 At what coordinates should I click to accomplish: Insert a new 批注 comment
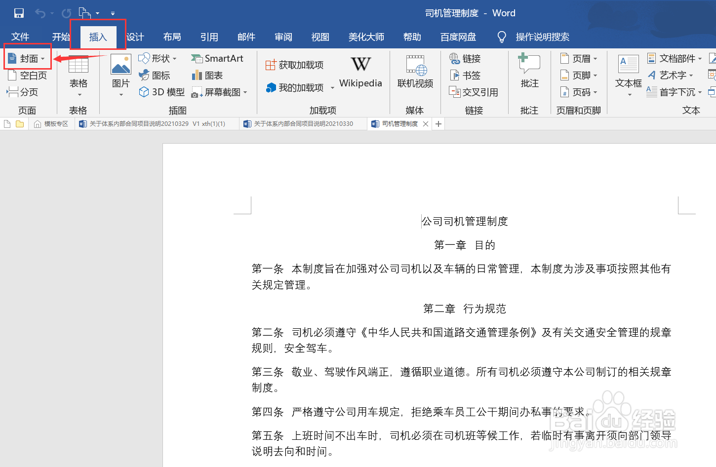(x=529, y=69)
